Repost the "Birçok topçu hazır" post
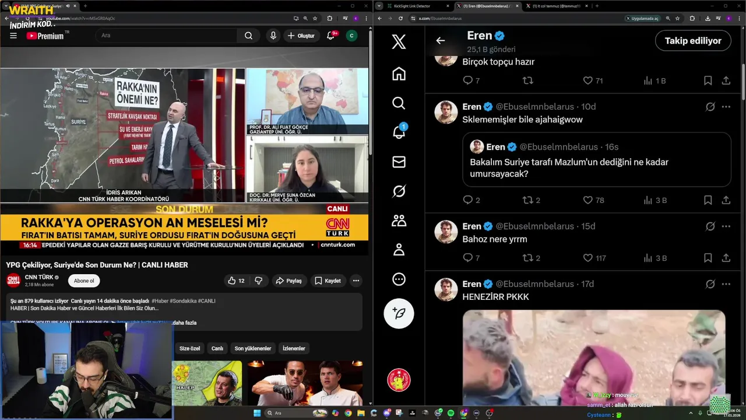746x420 pixels. [528, 80]
